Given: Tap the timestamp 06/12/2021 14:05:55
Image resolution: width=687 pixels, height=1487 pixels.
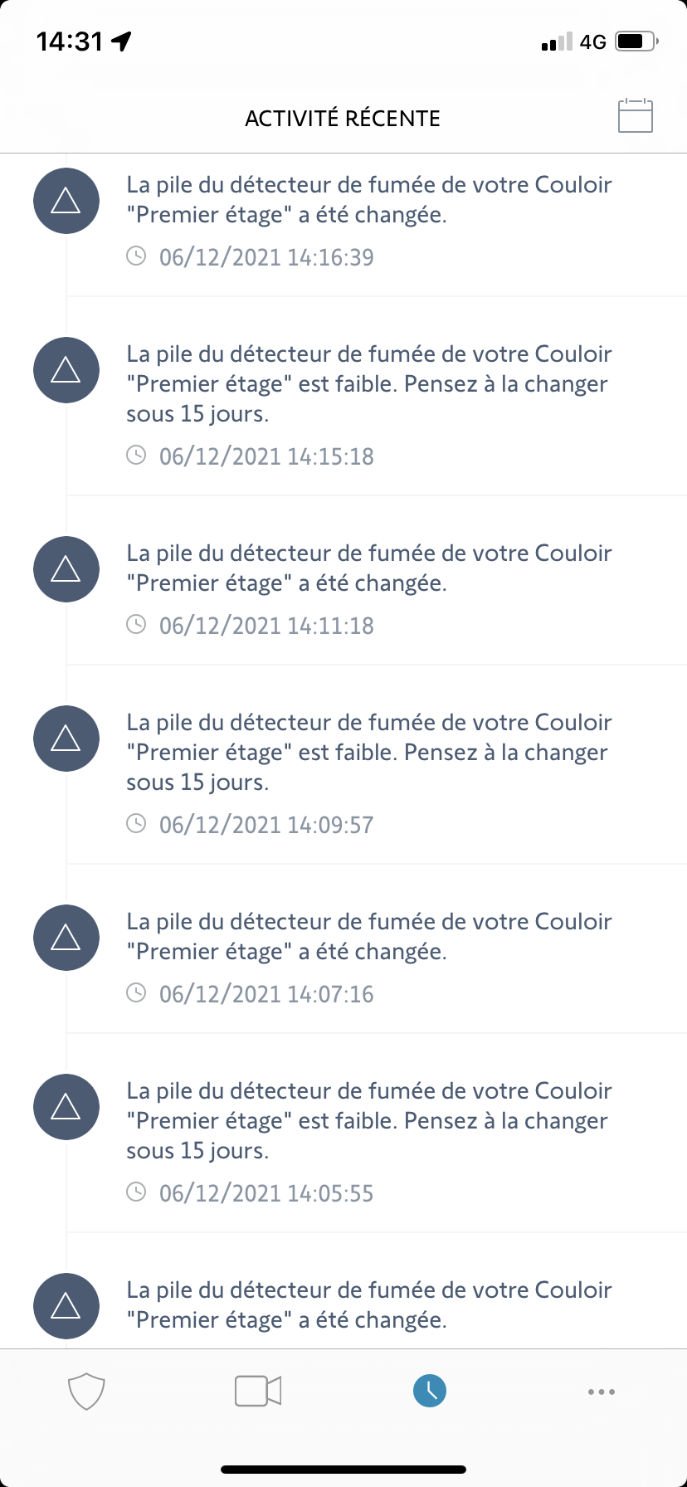Looking at the screenshot, I should (266, 1193).
